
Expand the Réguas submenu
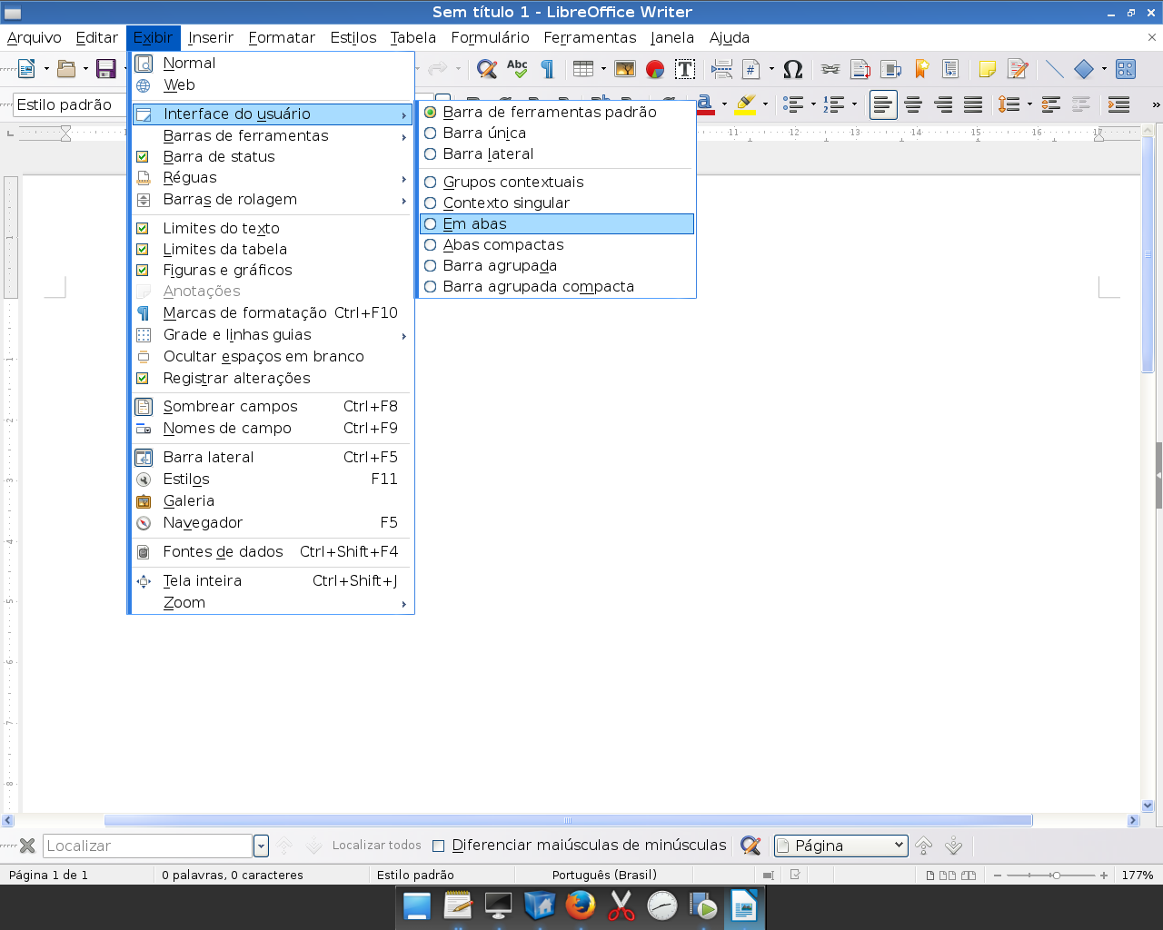(x=272, y=177)
